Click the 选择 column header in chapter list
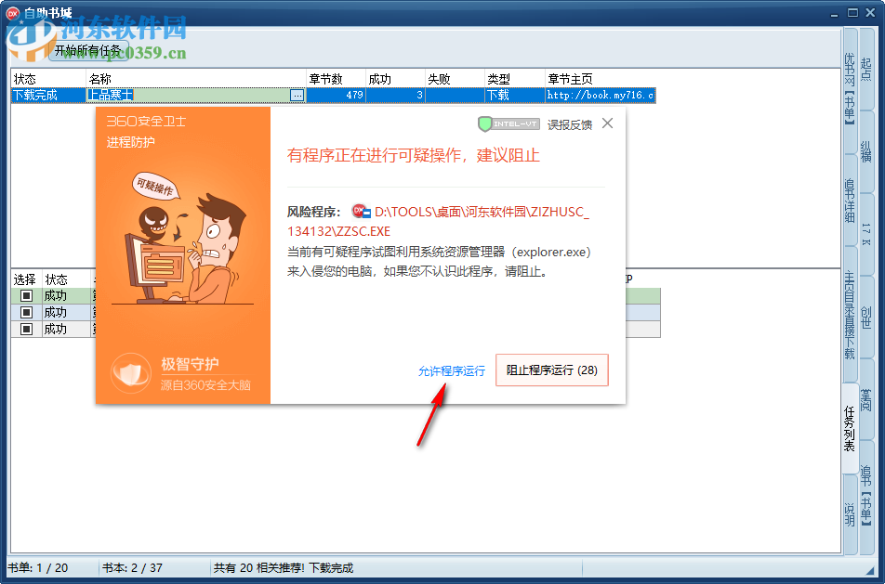This screenshot has height=584, width=885. (27, 279)
